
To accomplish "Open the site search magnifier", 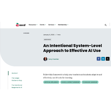I will tap(105, 25).
